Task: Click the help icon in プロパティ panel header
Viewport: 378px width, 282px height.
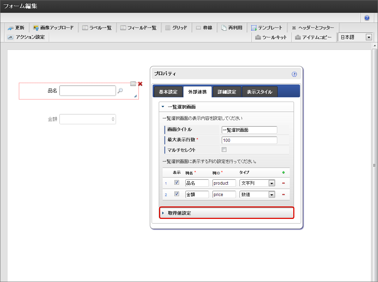Action: point(294,74)
